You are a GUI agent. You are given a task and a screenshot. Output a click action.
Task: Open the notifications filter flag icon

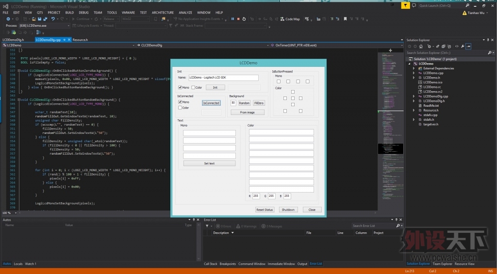(405, 5)
